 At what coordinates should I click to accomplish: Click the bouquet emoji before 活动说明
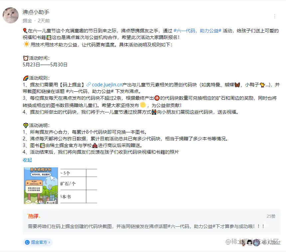(x=26, y=125)
